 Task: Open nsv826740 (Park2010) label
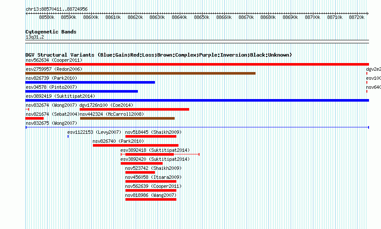(x=118, y=141)
